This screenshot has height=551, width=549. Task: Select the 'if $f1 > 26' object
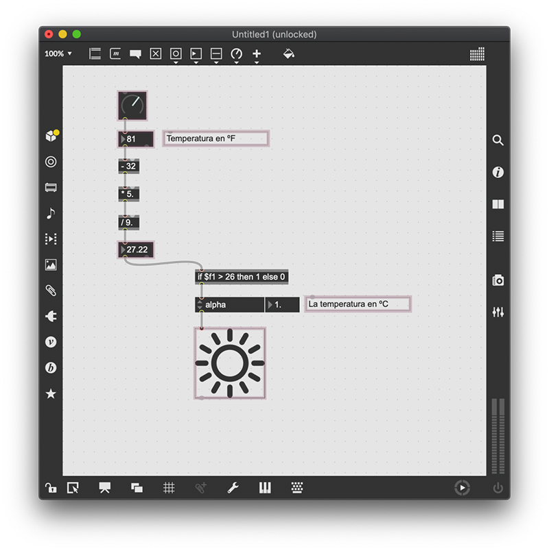242,277
